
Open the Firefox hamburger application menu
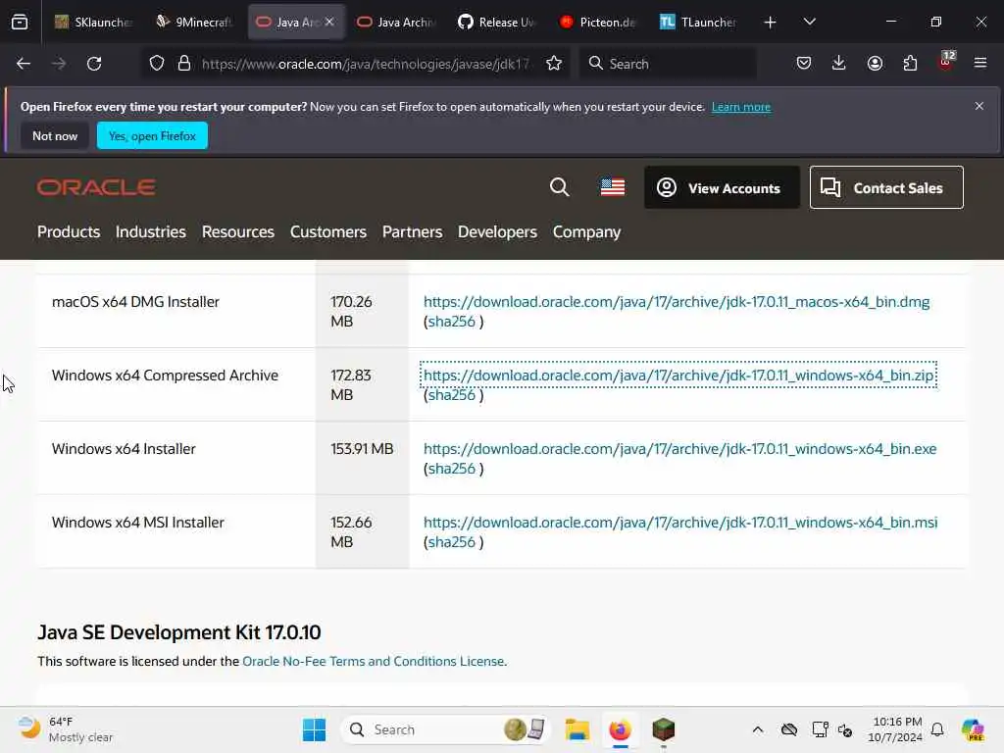click(x=980, y=64)
